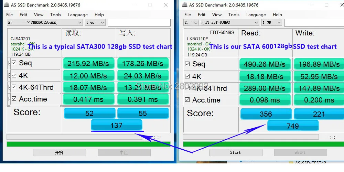Click the 中止 abort button in left window

(124, 152)
